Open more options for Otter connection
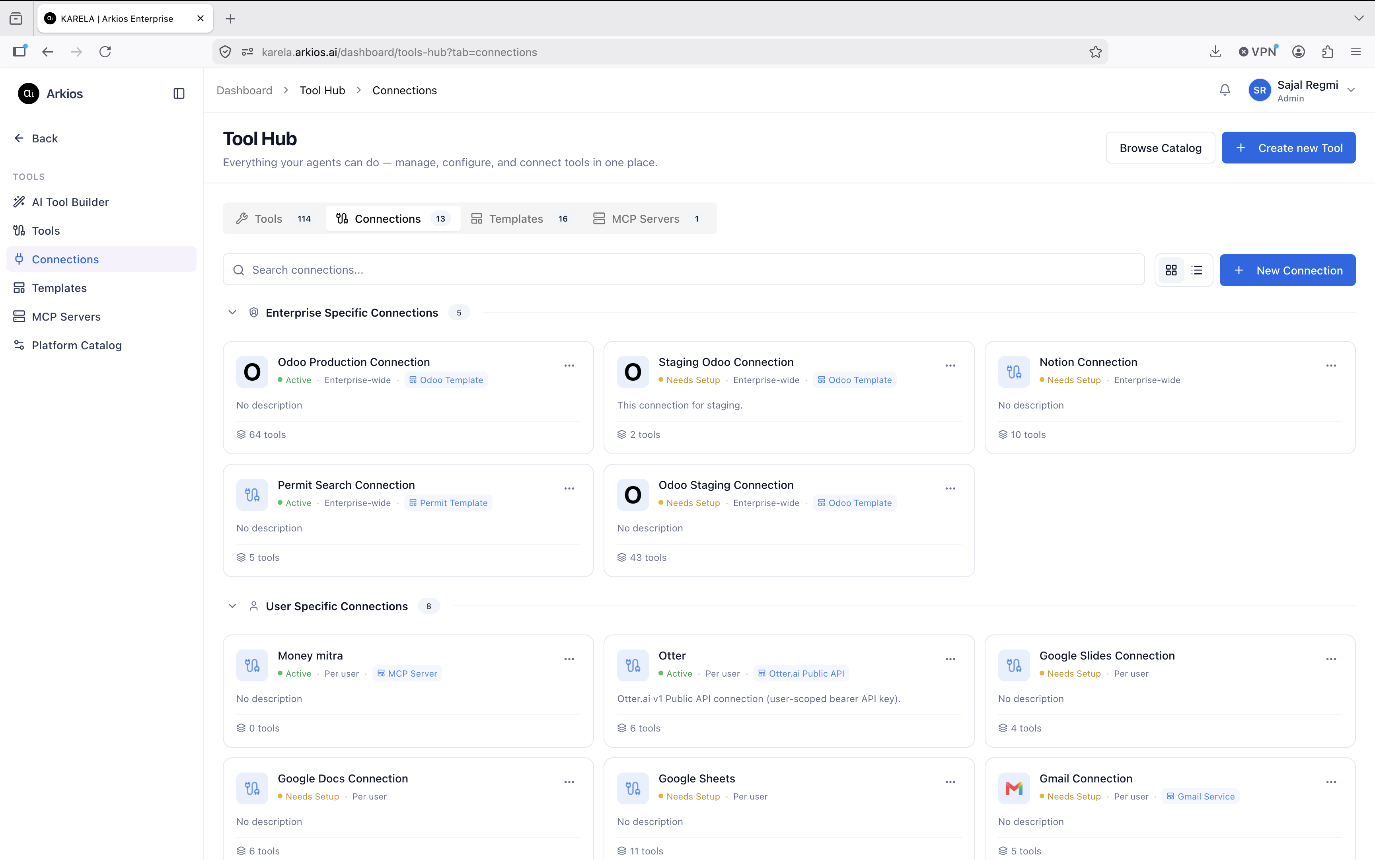The width and height of the screenshot is (1375, 860). pos(950,659)
